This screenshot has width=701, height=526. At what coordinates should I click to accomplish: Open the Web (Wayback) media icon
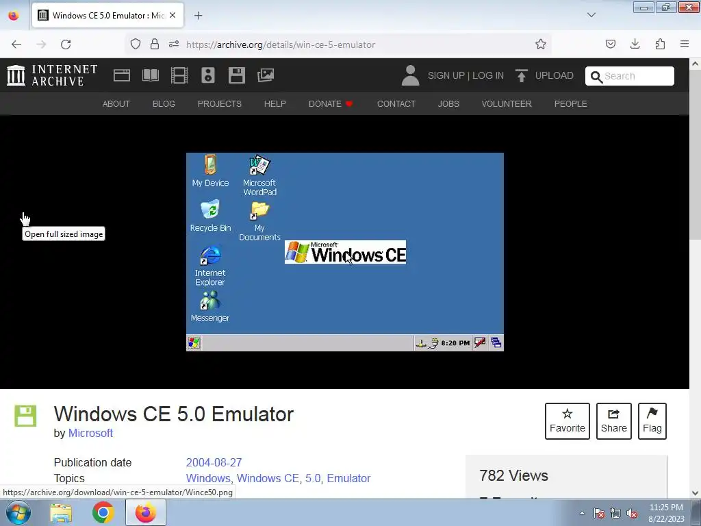(x=122, y=75)
